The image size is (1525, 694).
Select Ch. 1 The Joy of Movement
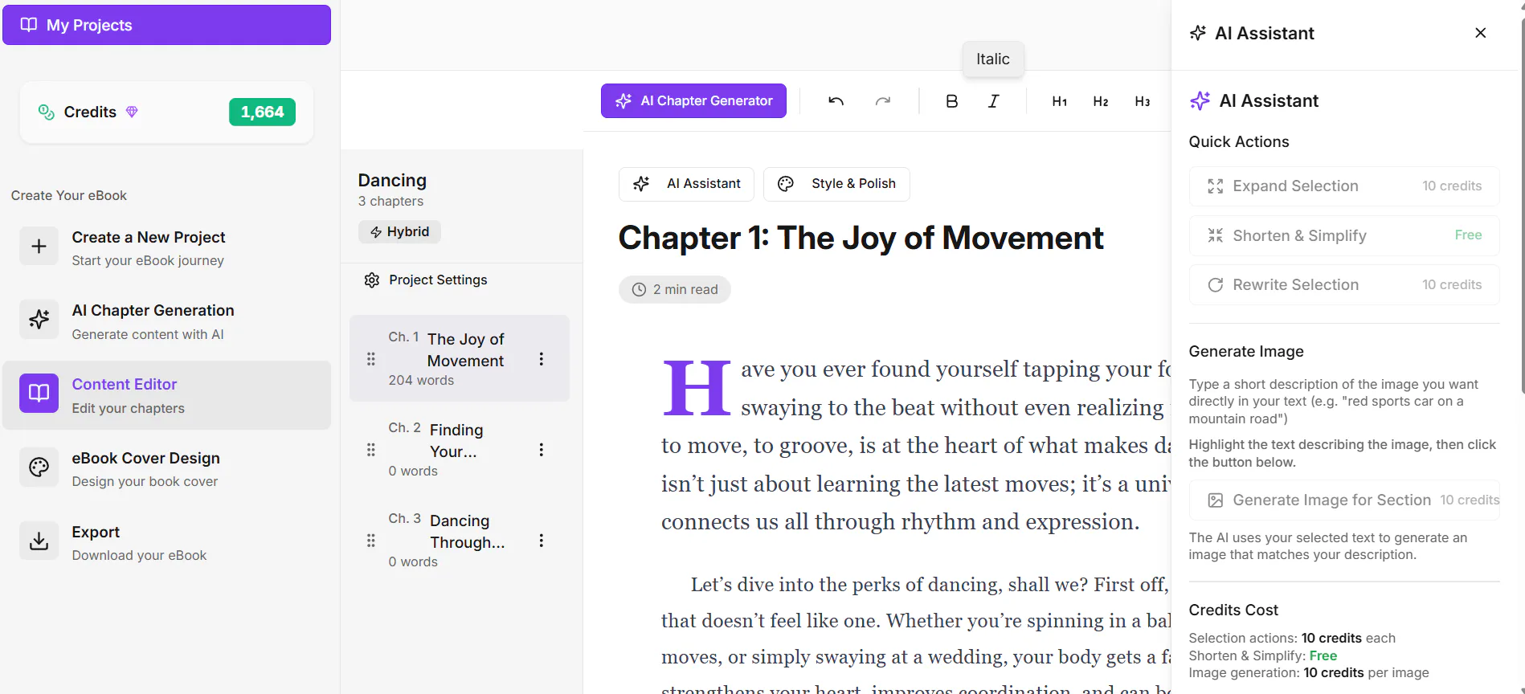[x=460, y=358]
